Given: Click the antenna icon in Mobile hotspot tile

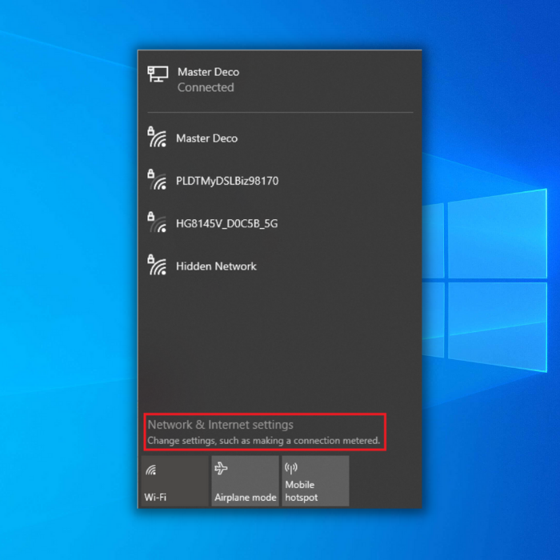Looking at the screenshot, I should (291, 468).
